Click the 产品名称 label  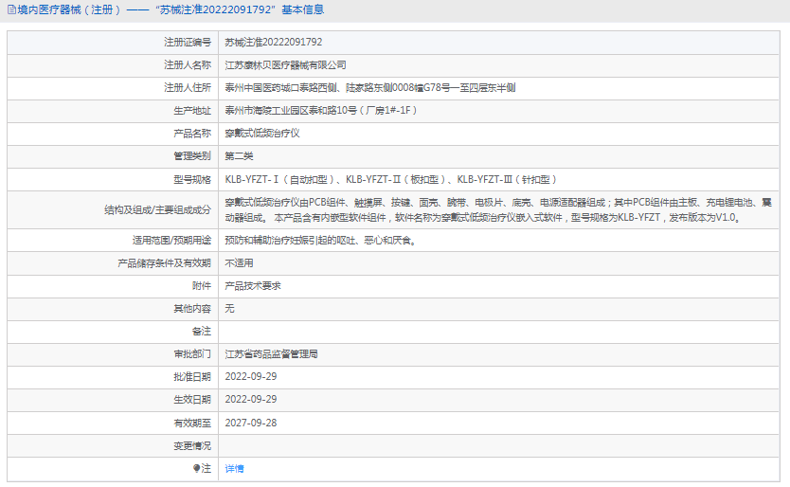click(192, 133)
